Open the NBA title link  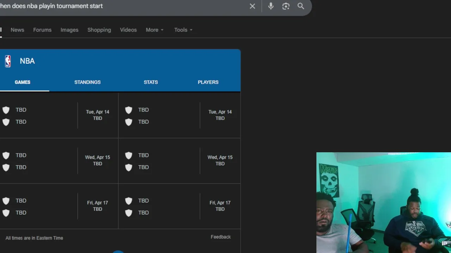coord(27,61)
